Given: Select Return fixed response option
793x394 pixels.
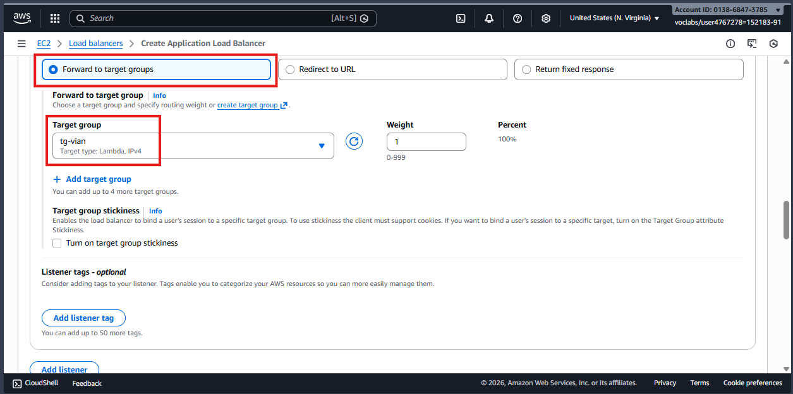Looking at the screenshot, I should coord(526,69).
